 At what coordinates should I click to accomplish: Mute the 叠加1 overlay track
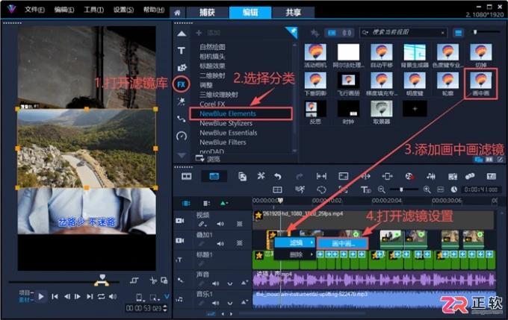pos(220,244)
